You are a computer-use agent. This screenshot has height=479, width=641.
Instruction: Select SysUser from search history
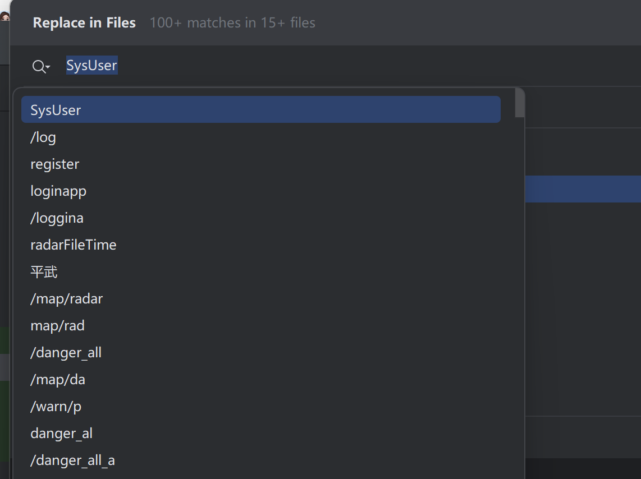261,109
